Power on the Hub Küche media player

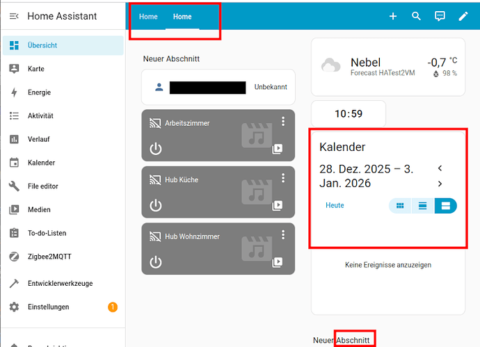point(156,206)
